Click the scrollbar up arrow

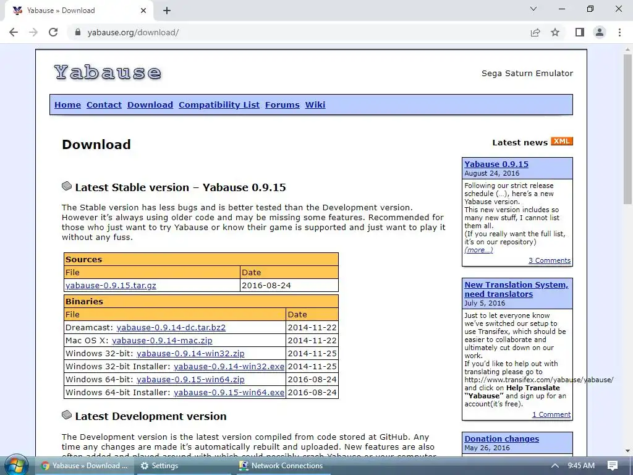click(x=627, y=49)
